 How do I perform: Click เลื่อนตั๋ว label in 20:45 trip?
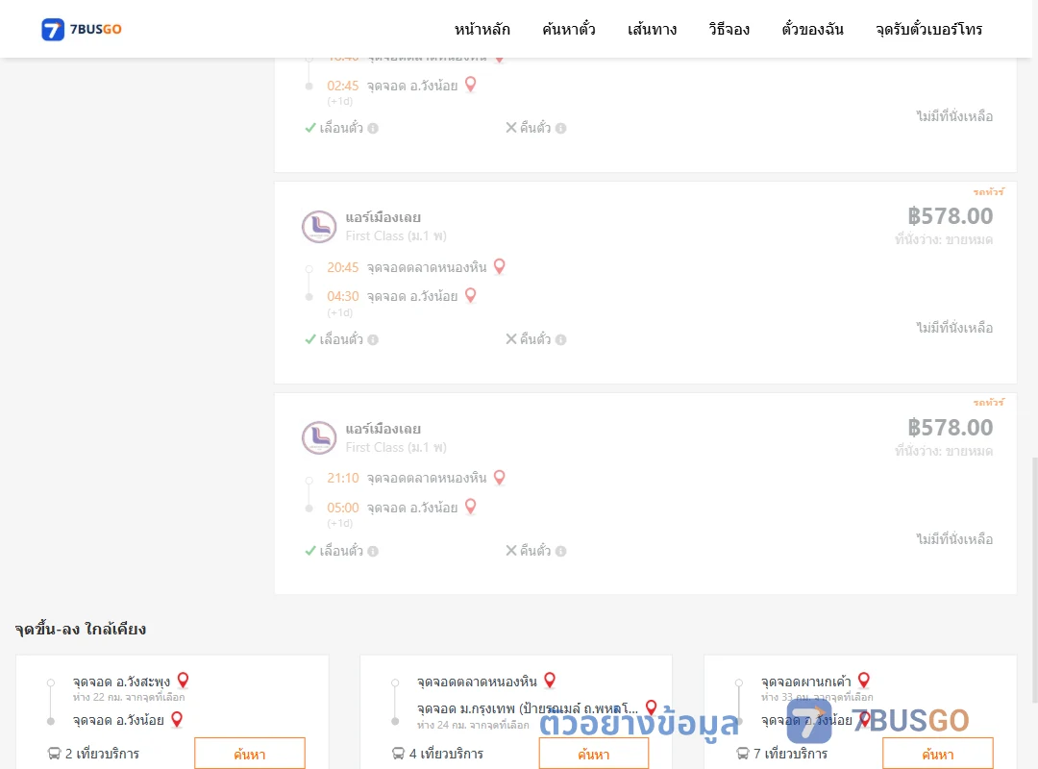341,339
